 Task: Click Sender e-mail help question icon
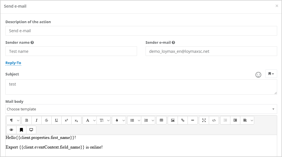coord(173,42)
